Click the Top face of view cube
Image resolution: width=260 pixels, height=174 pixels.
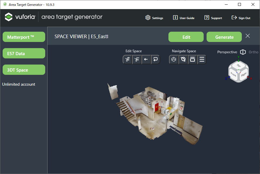coord(239,65)
